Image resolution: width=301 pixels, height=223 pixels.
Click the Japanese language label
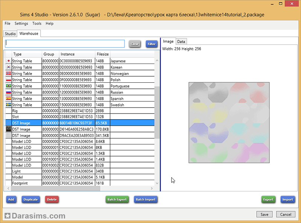pos(118,61)
